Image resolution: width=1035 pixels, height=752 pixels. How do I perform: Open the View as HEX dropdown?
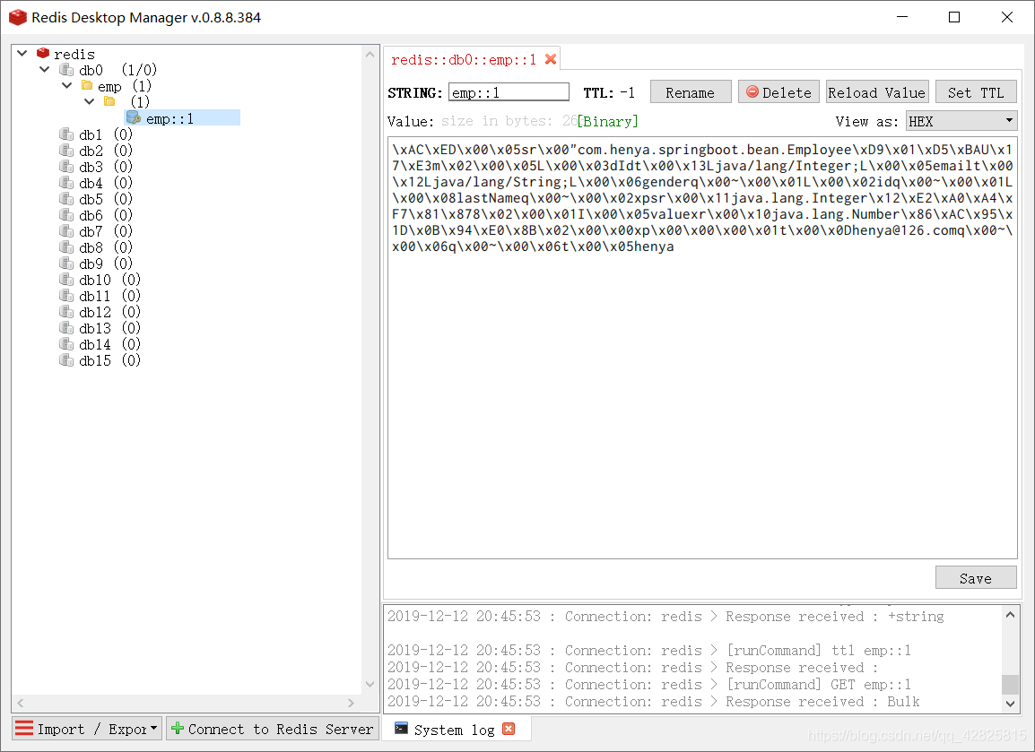coord(961,121)
